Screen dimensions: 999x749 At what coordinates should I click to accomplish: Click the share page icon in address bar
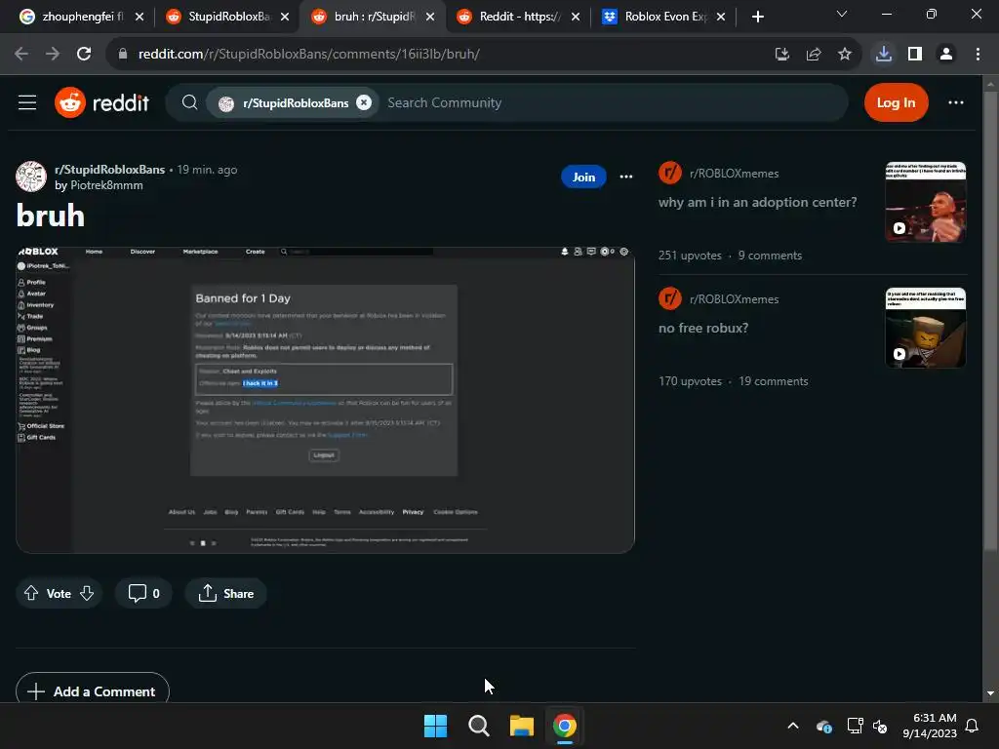(x=814, y=55)
